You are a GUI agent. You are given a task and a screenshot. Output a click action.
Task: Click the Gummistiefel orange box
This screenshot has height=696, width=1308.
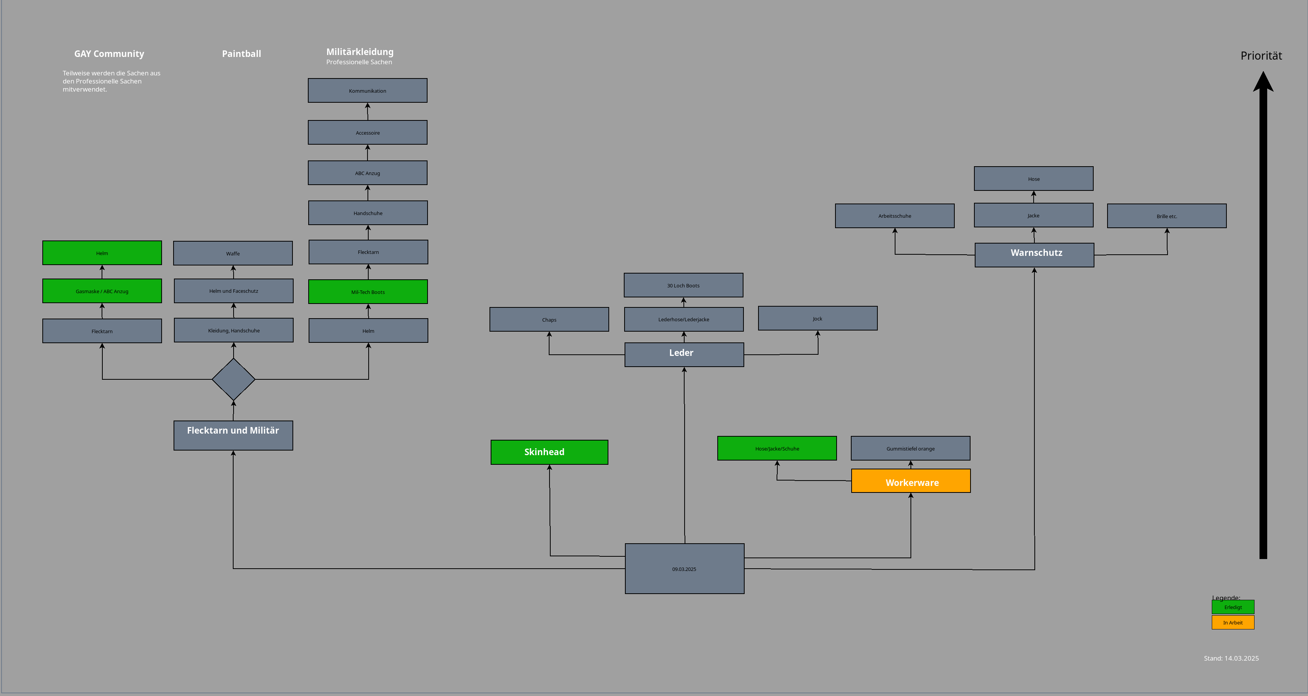point(910,448)
